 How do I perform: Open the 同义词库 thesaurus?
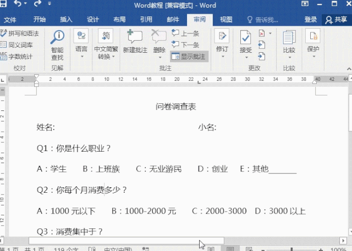pyautogui.click(x=16, y=45)
